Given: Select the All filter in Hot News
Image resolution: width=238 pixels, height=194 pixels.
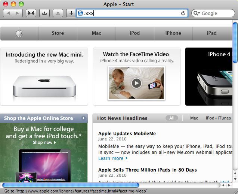Looking at the screenshot, I should tap(172, 118).
